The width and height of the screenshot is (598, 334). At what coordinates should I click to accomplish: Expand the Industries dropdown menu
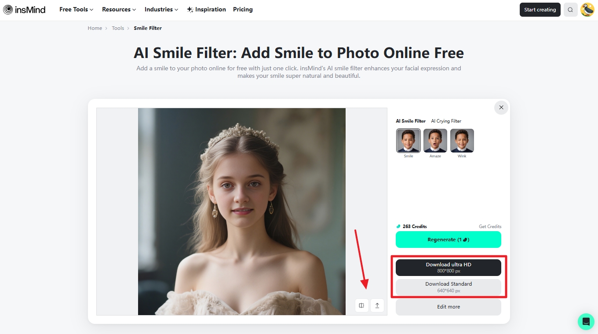click(161, 9)
